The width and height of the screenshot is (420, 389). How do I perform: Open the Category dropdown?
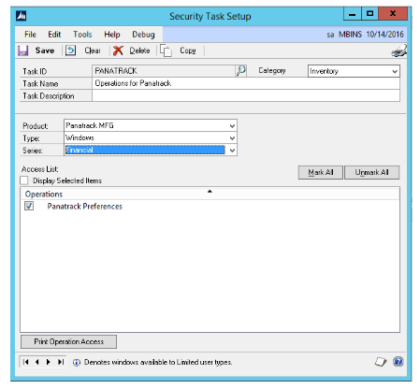tap(395, 71)
